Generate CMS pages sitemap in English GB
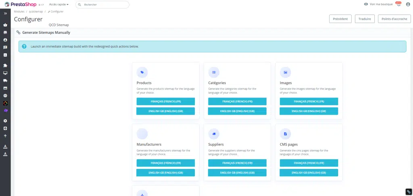The height and width of the screenshot is (196, 413). [309, 173]
